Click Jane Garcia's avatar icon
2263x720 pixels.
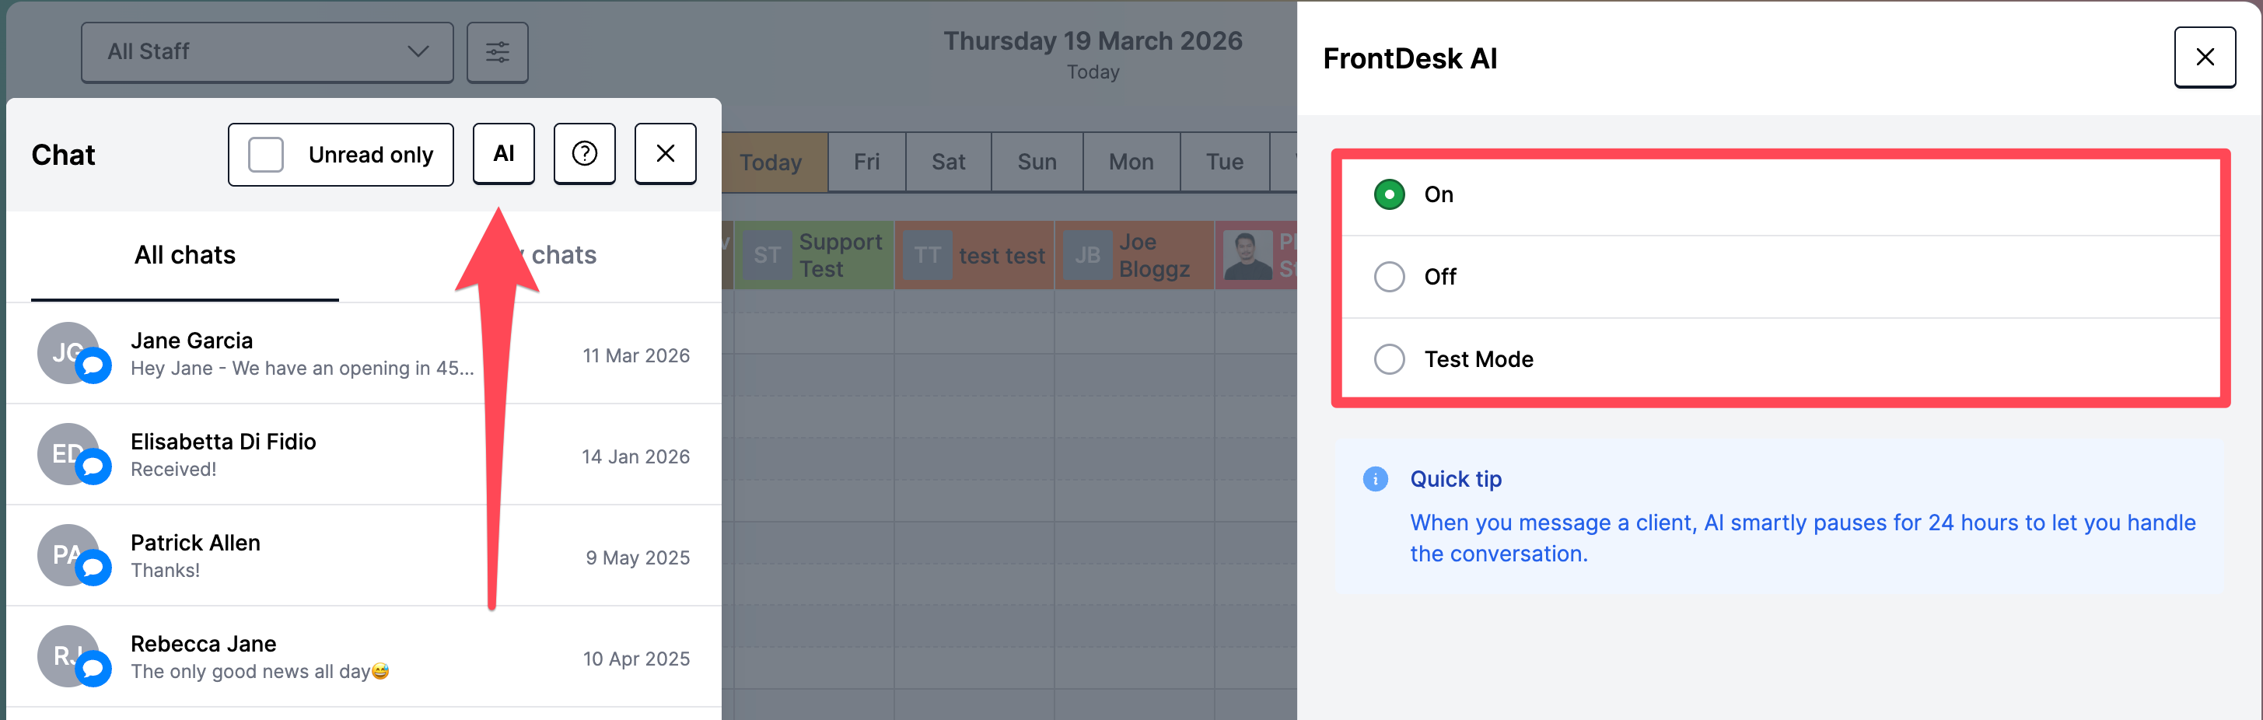[x=68, y=353]
